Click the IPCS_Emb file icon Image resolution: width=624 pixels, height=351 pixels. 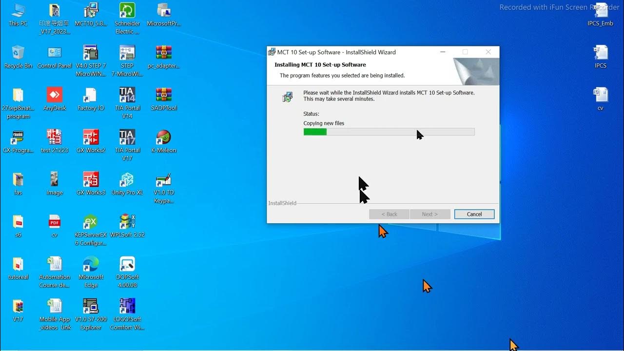click(601, 15)
